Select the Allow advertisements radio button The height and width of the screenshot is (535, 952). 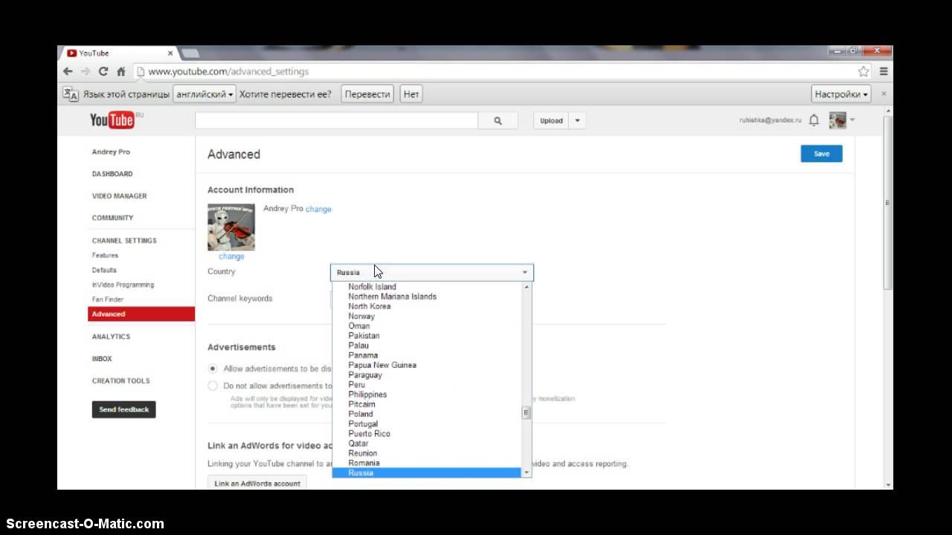(213, 369)
